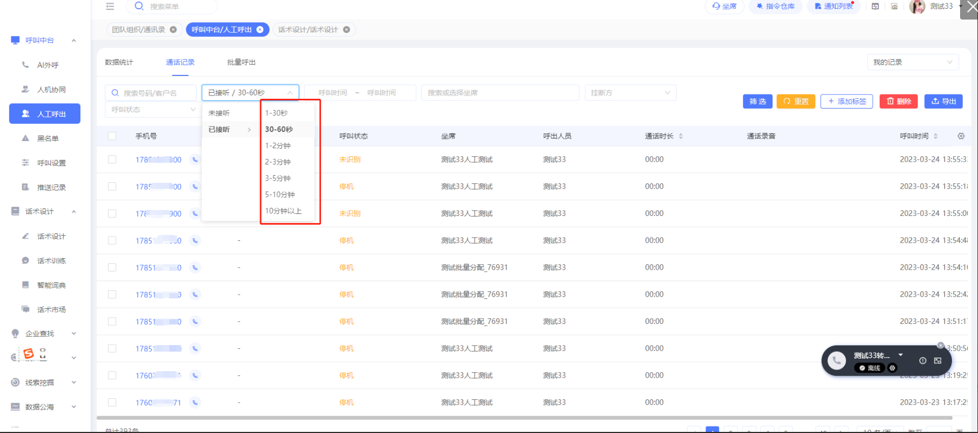
Task: Sort by 通话时长 column arrows
Action: pyautogui.click(x=680, y=136)
